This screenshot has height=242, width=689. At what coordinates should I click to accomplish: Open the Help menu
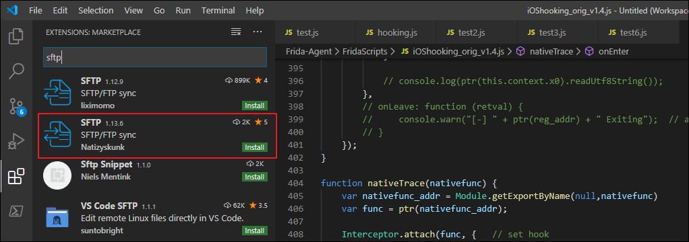click(x=255, y=10)
